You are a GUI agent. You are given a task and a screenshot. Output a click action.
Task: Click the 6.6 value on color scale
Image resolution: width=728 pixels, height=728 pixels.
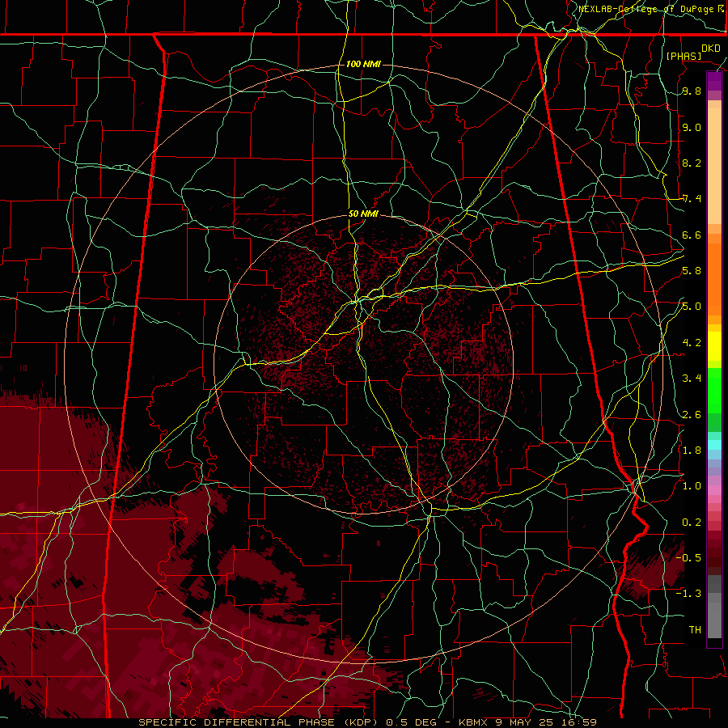pyautogui.click(x=692, y=235)
